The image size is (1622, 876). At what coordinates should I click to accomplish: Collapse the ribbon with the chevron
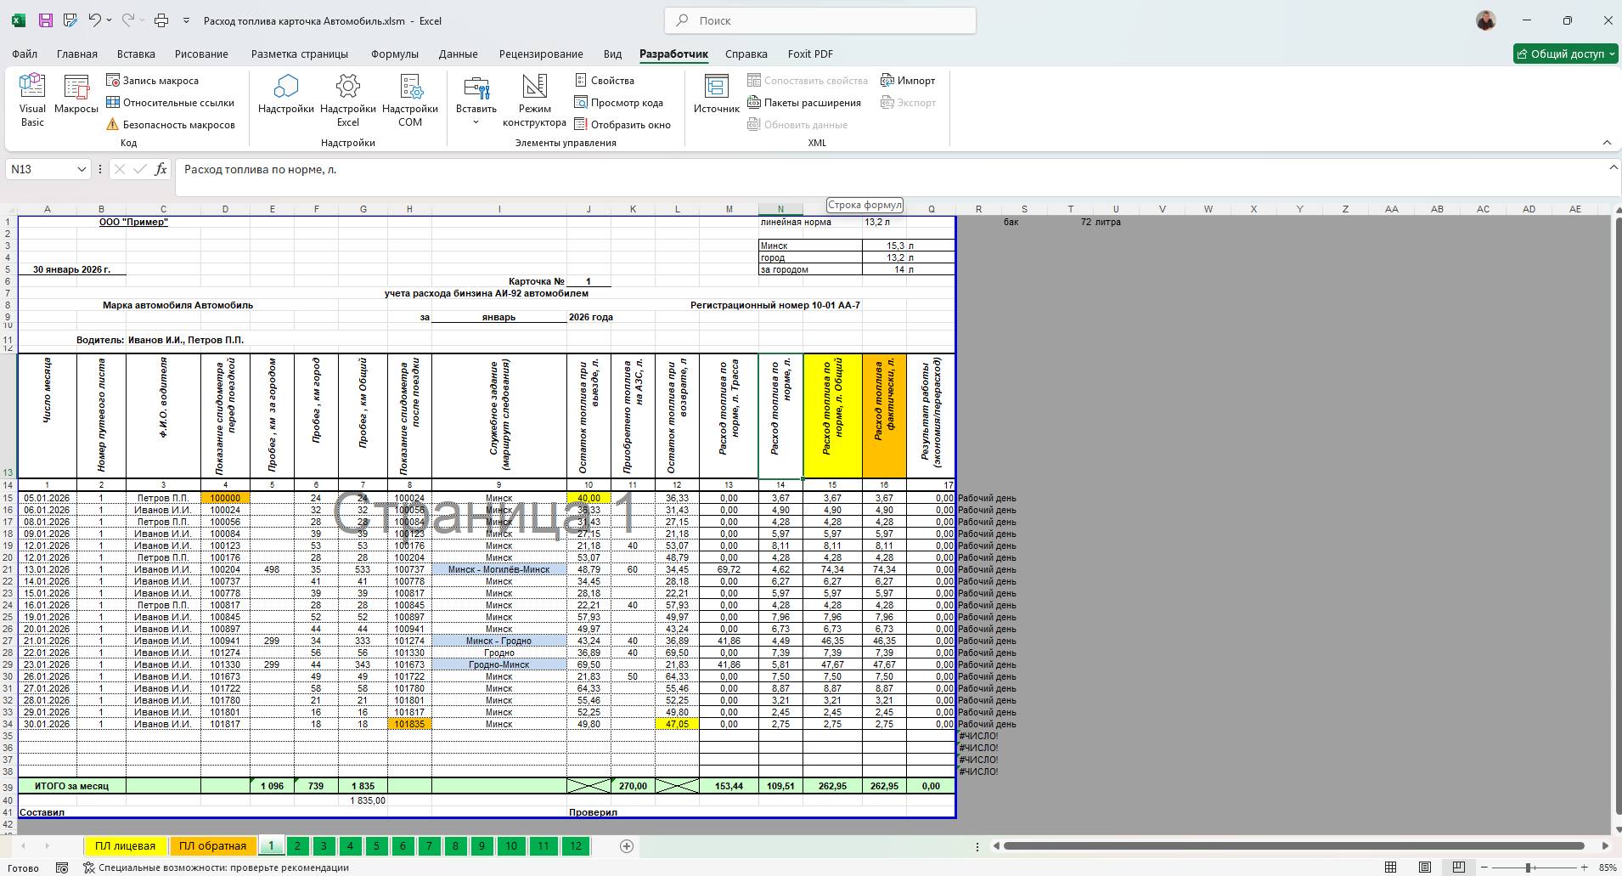click(x=1607, y=142)
